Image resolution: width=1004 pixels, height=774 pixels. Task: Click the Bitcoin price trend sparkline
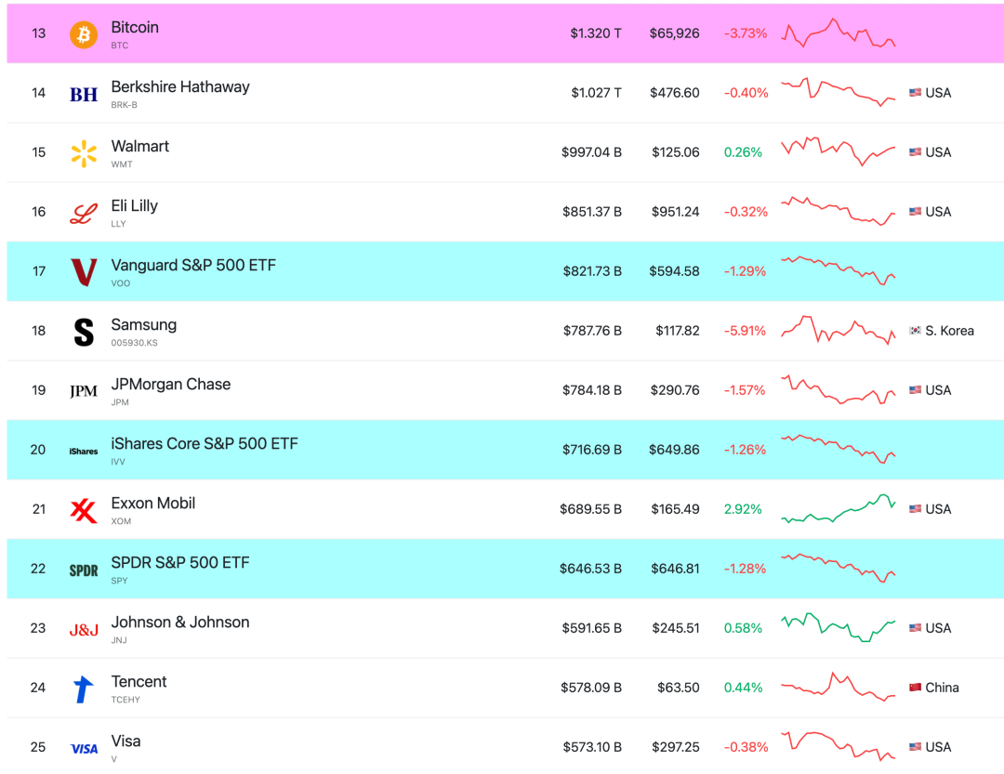pyautogui.click(x=839, y=33)
